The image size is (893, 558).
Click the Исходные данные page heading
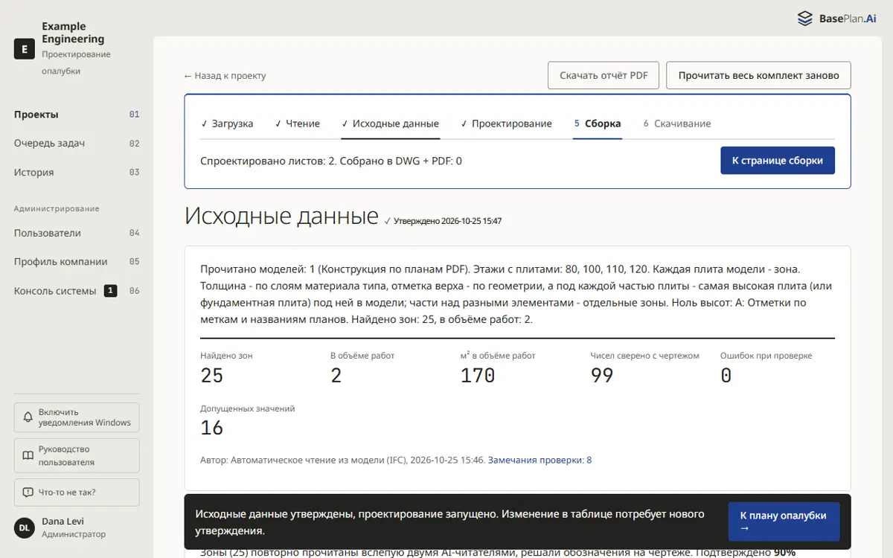tap(281, 216)
